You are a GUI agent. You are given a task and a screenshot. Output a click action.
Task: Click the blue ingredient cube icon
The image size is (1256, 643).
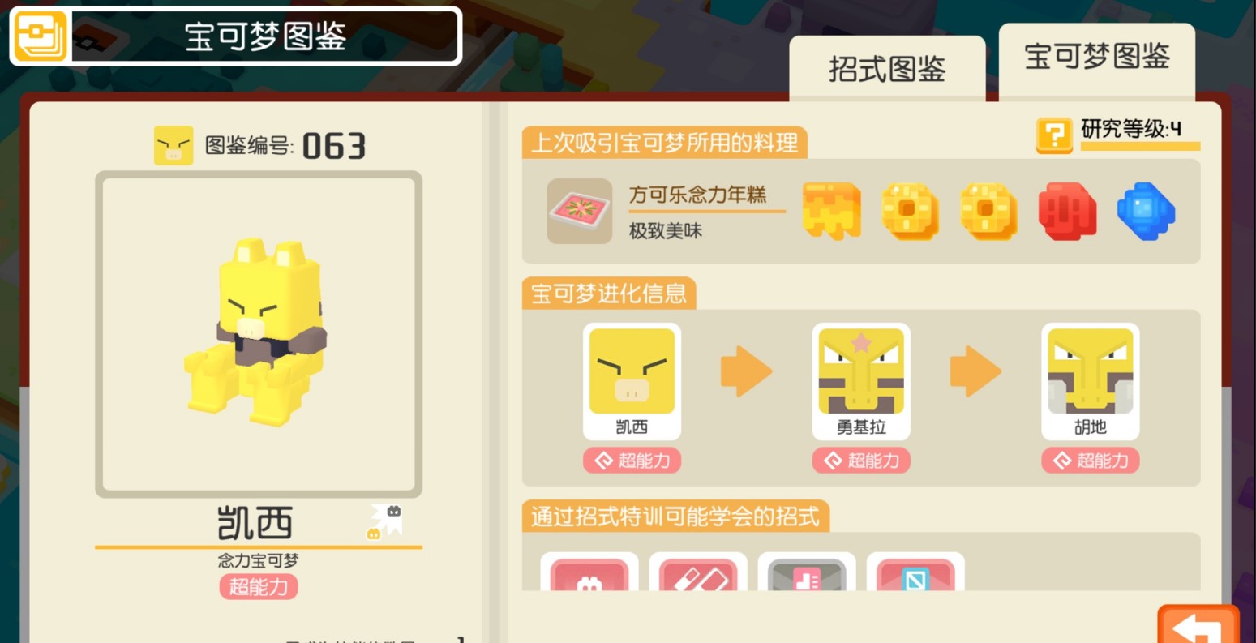tap(1146, 211)
